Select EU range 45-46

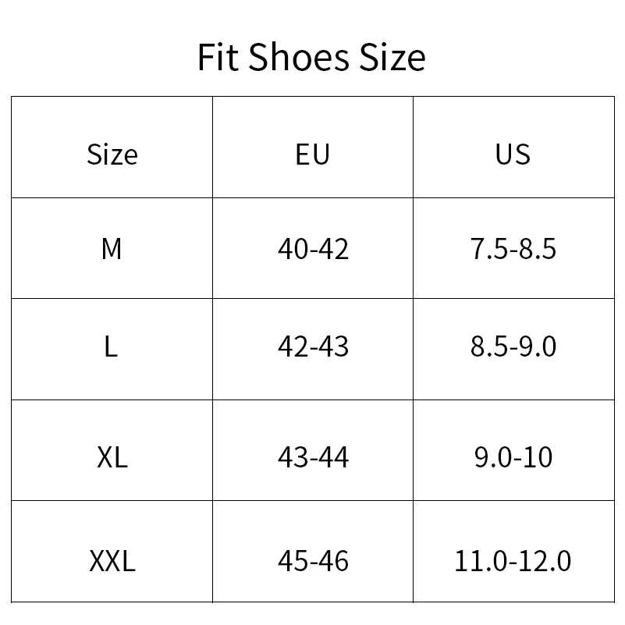point(313,560)
